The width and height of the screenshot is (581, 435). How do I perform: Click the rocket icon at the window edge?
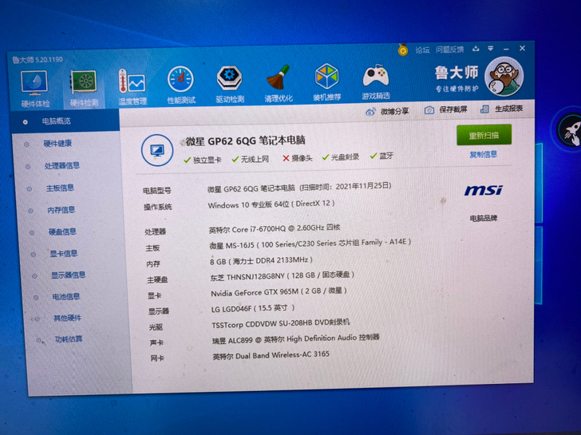pyautogui.click(x=569, y=128)
